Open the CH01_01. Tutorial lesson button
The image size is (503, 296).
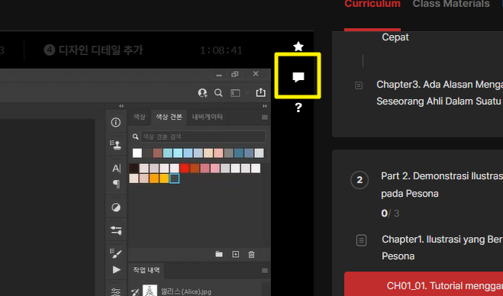click(x=424, y=284)
